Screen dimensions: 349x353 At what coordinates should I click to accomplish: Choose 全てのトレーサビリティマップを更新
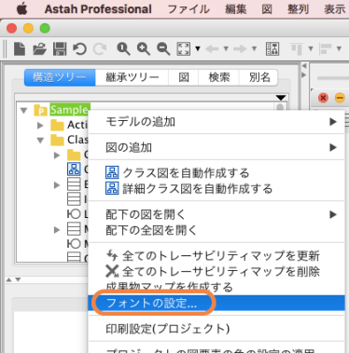point(216,256)
